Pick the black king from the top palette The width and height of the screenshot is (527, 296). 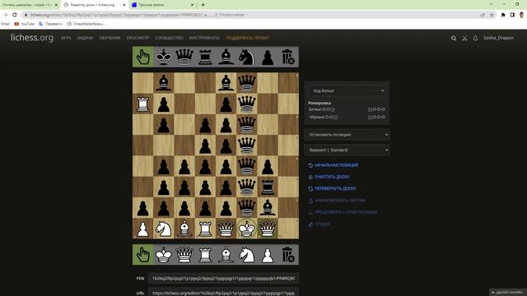164,57
